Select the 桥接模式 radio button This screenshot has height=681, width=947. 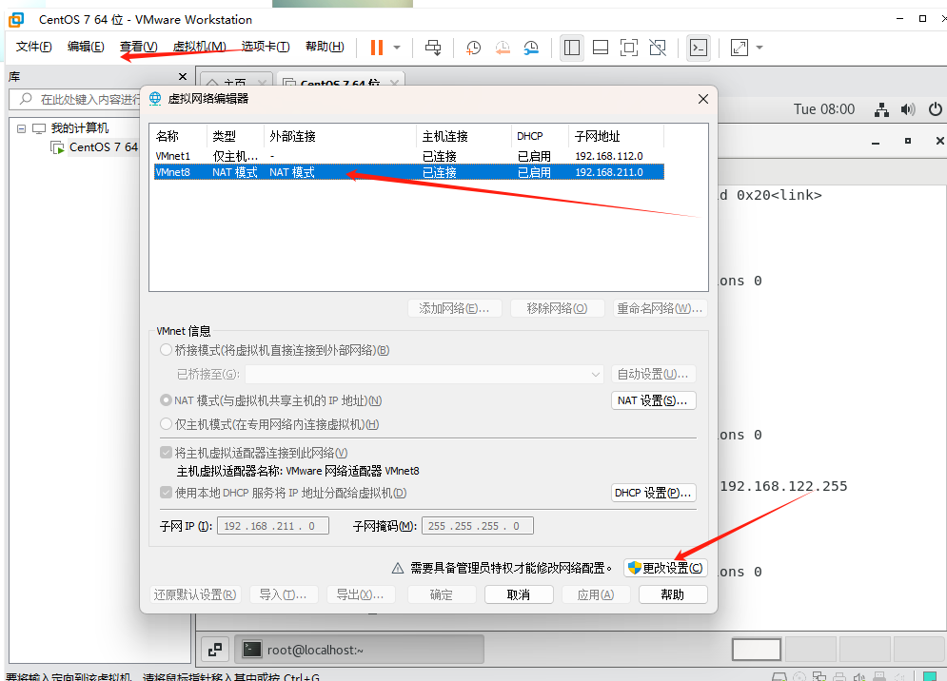[x=167, y=350]
